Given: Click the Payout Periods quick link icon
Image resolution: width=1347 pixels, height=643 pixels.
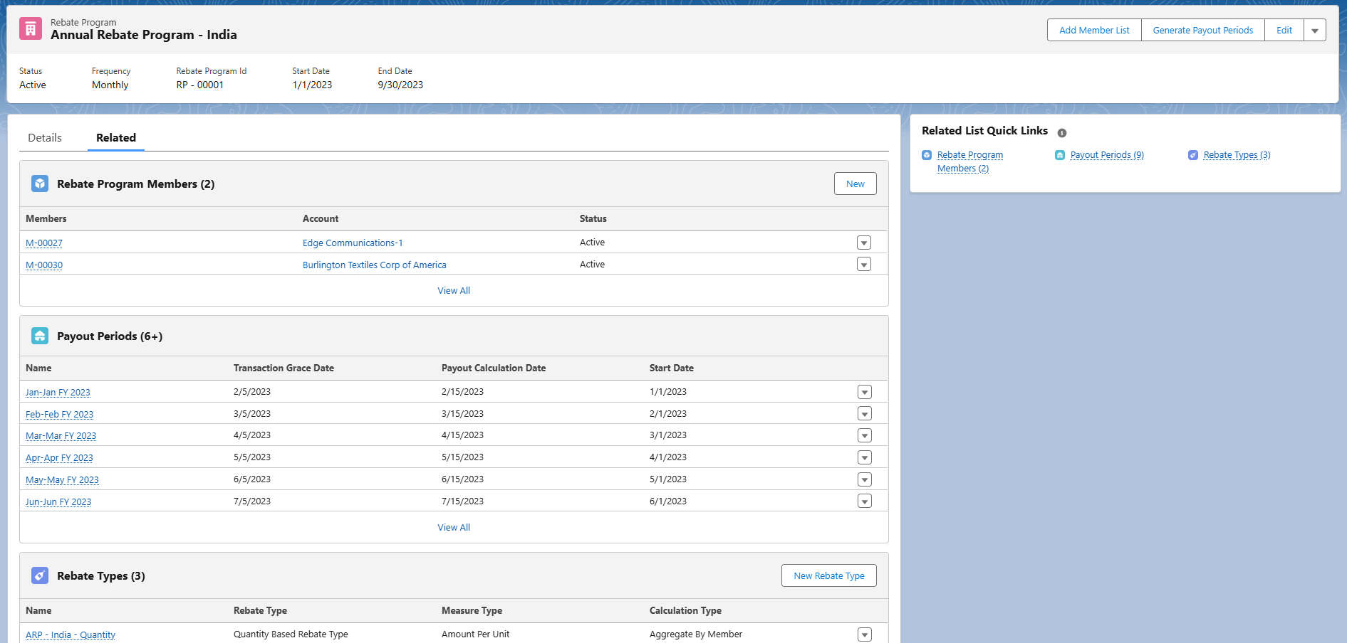Looking at the screenshot, I should click(x=1060, y=155).
